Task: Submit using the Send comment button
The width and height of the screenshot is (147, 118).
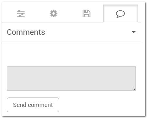Action: coord(33,105)
